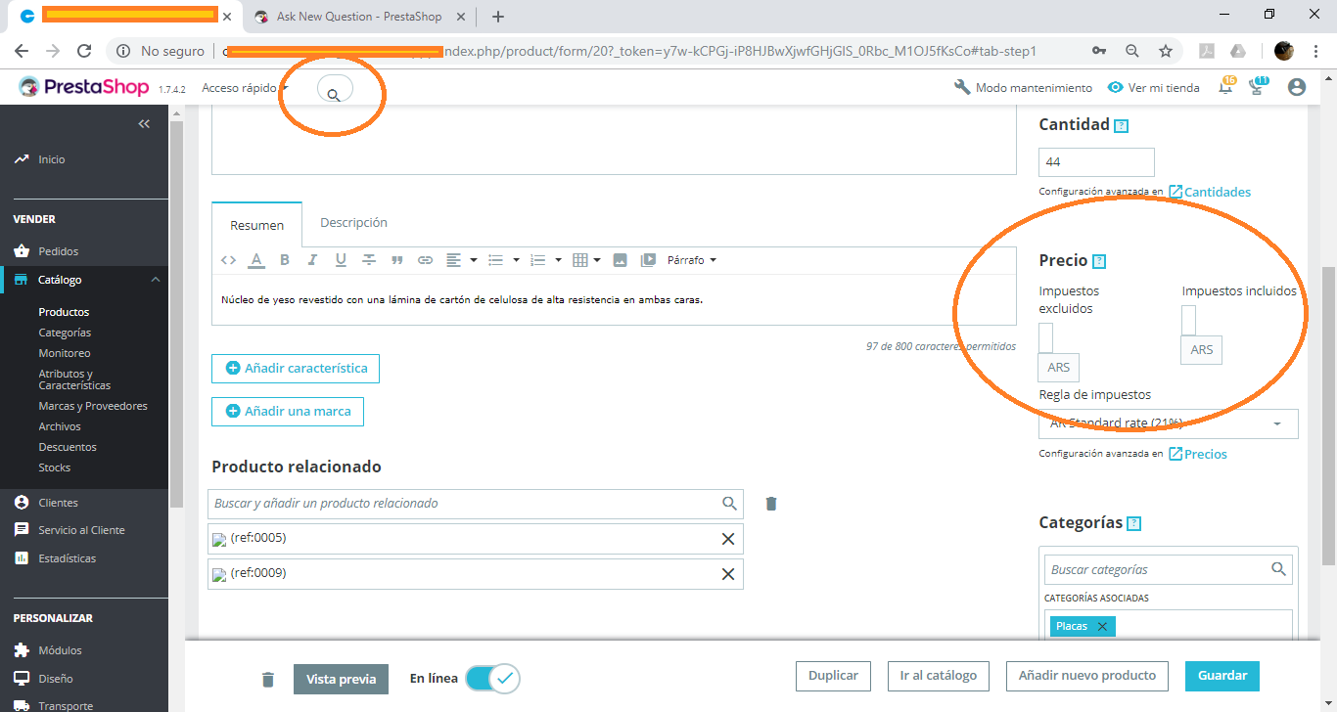Apply strikethrough in summary editor
This screenshot has width=1337, height=712.
(x=369, y=260)
